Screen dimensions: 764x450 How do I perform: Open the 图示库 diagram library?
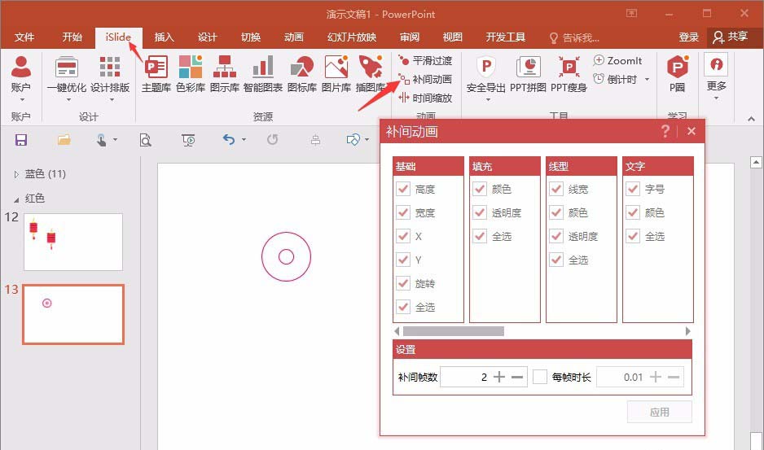click(225, 73)
